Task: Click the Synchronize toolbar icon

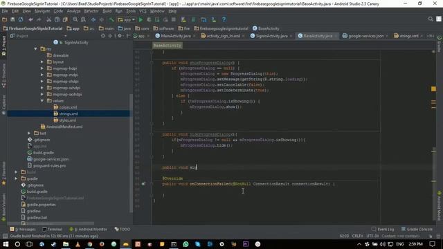Action: tap(21, 19)
